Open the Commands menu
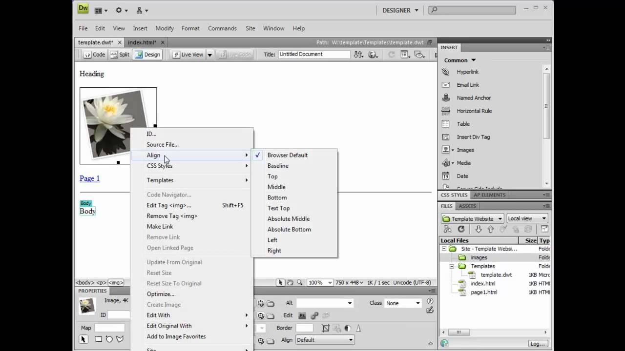This screenshot has width=625, height=351. pos(222,28)
